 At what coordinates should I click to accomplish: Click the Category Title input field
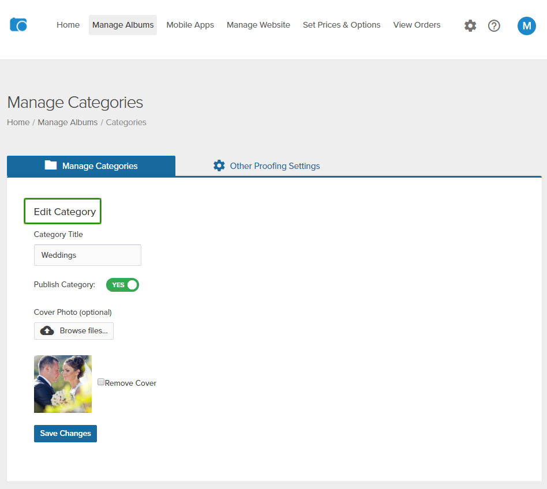pos(88,255)
